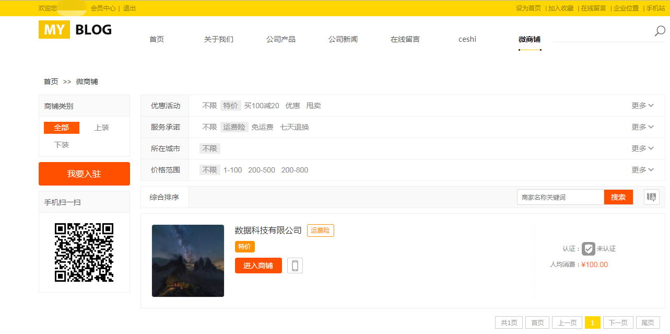This screenshot has height=334, width=670.
Task: Expand 更多 in the 所在城市 row
Action: tap(642, 148)
